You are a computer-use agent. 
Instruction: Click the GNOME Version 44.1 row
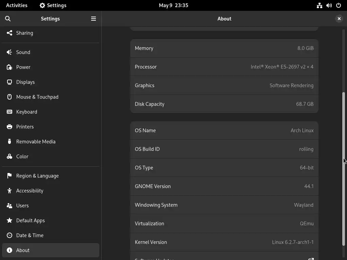pos(224,186)
